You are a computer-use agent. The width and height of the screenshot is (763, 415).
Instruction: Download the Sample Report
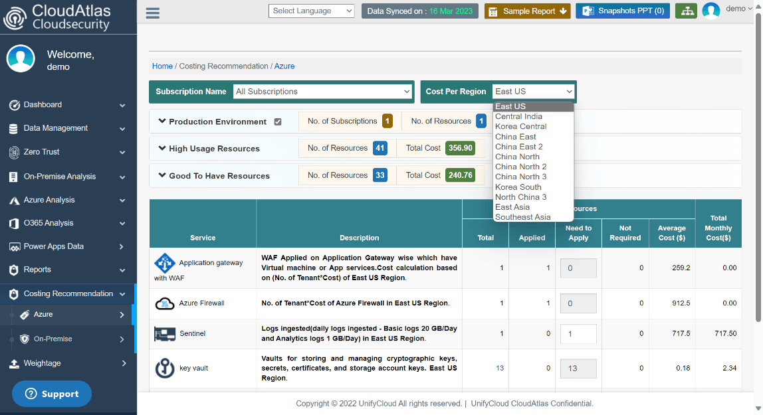528,11
